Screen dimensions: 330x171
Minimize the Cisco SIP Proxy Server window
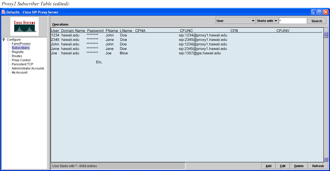click(x=314, y=12)
